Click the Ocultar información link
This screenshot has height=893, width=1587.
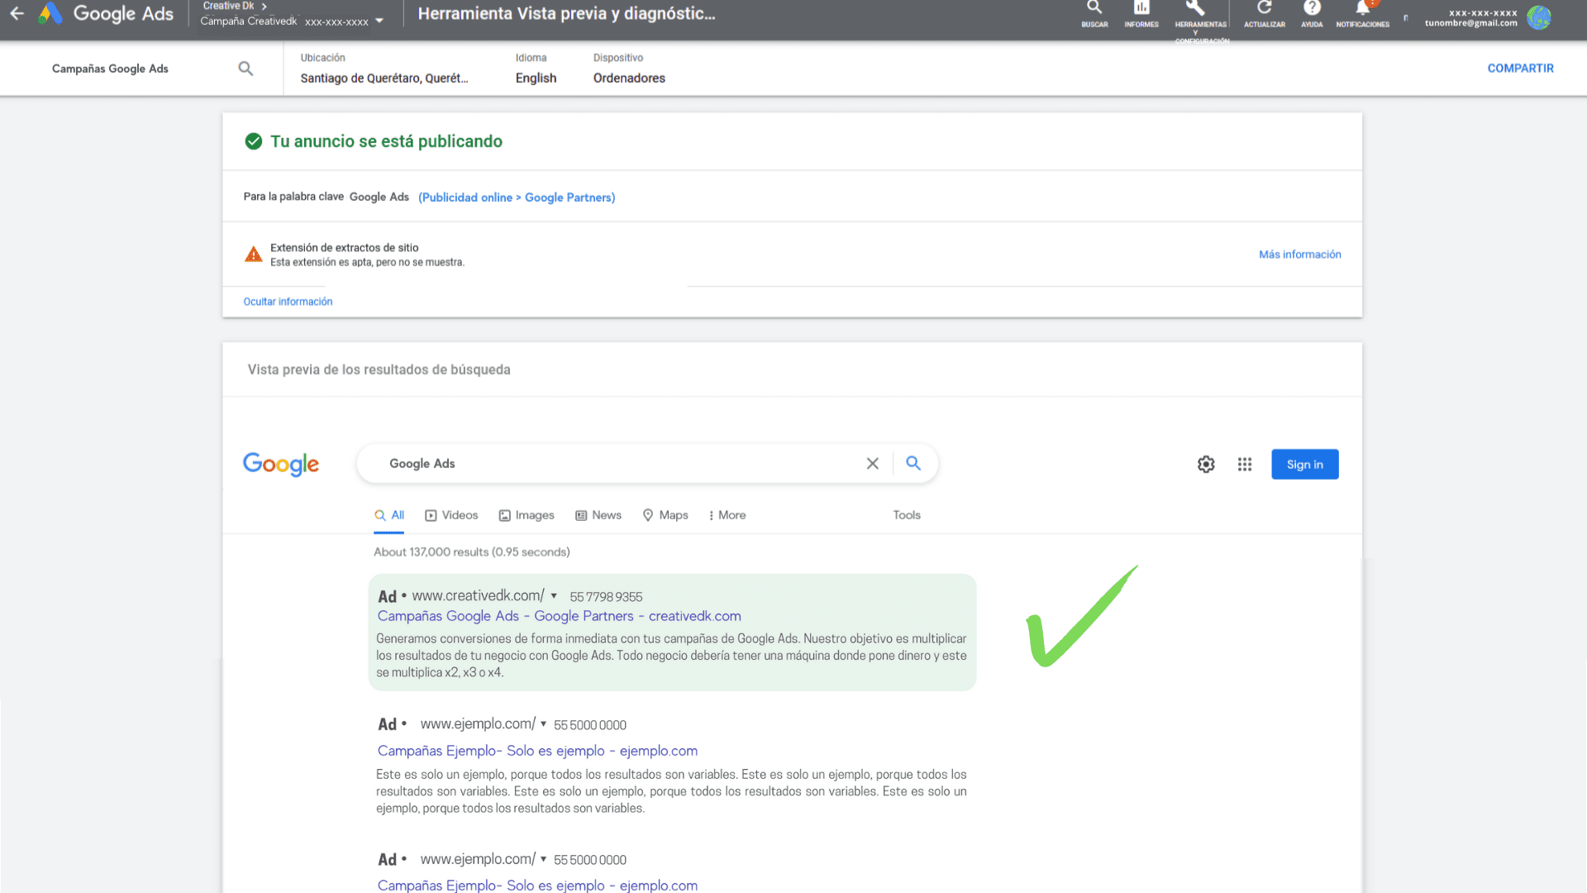[x=288, y=302]
